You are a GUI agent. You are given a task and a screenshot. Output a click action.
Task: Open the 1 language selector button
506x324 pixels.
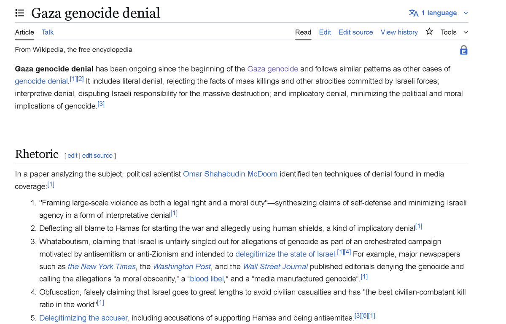(x=439, y=13)
